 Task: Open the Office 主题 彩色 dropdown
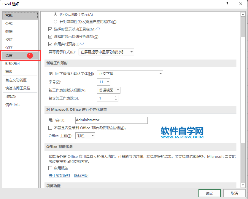(85, 136)
